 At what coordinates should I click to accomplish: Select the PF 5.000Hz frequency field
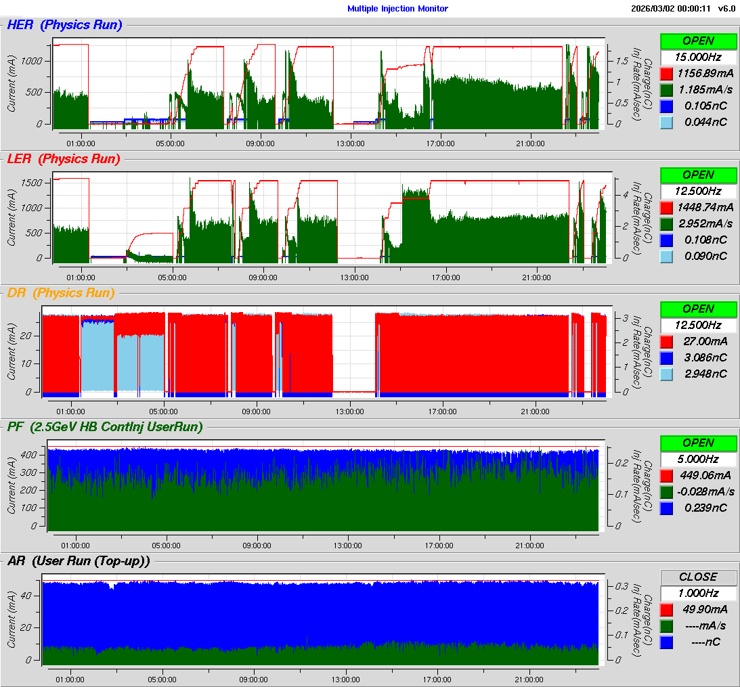pos(698,459)
